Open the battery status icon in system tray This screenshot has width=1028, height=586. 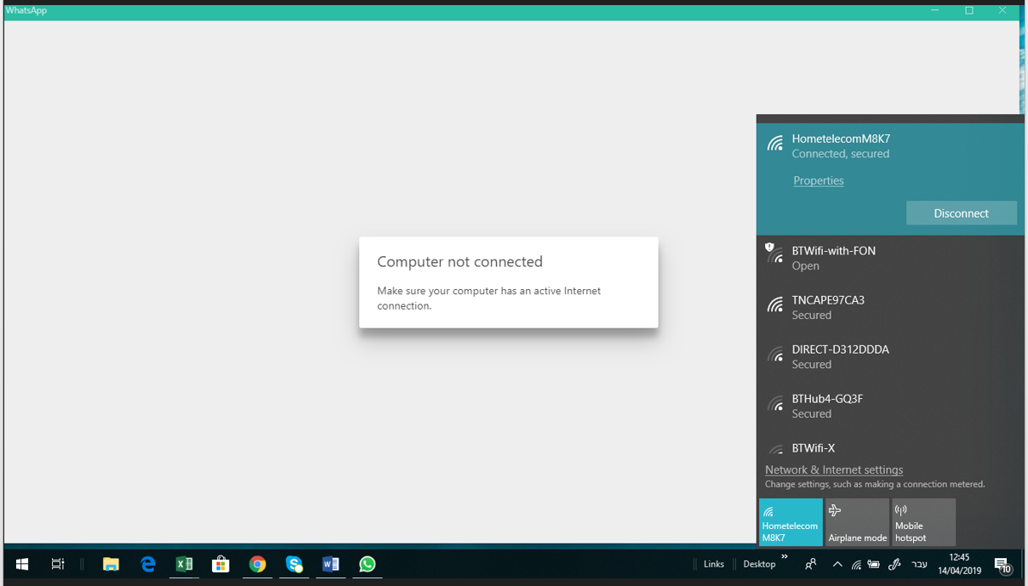coord(873,564)
